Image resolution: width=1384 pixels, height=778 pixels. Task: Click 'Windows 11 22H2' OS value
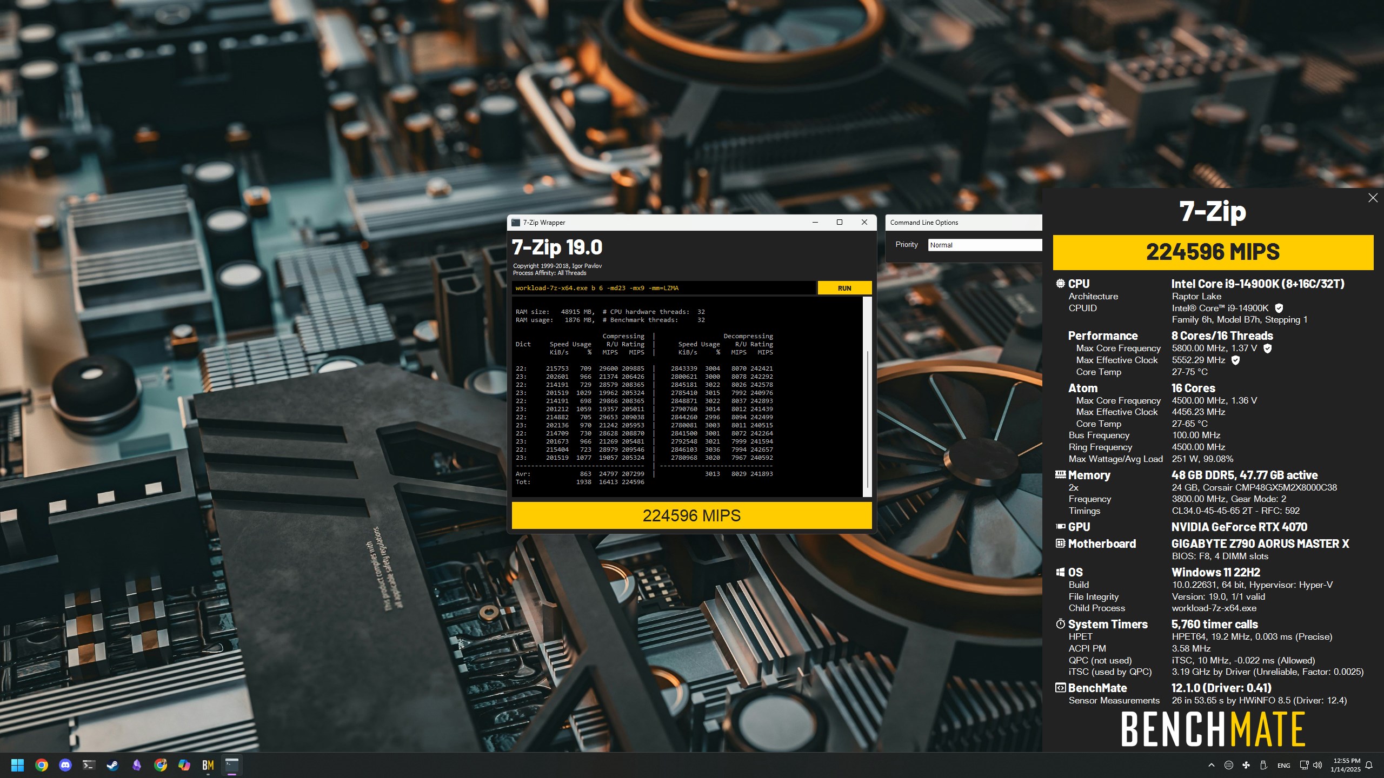[1216, 572]
